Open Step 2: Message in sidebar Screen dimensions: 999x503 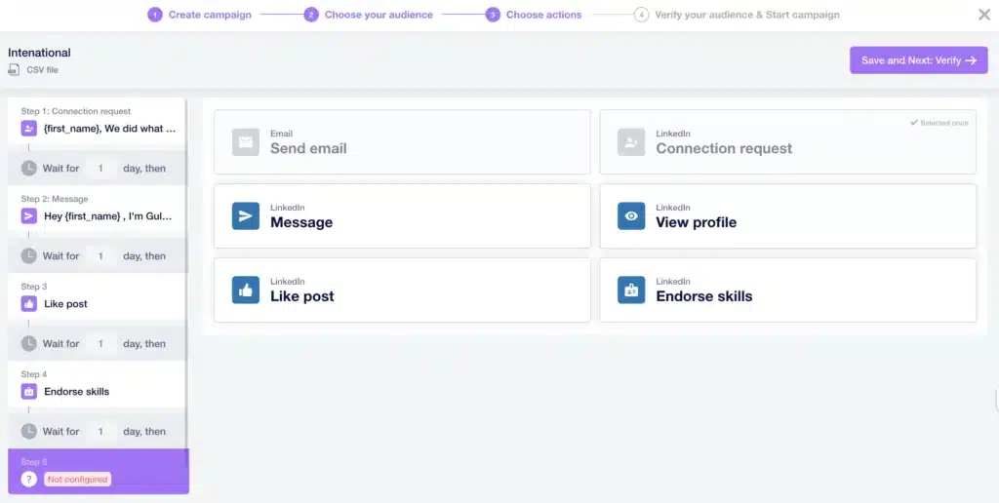pyautogui.click(x=97, y=209)
